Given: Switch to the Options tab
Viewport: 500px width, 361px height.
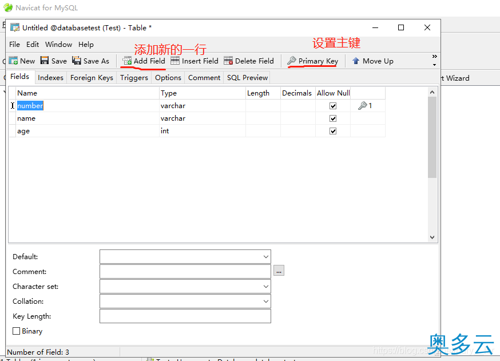Looking at the screenshot, I should click(x=168, y=78).
